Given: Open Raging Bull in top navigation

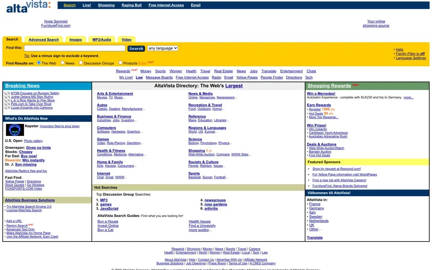Looking at the screenshot, I should [x=131, y=5].
